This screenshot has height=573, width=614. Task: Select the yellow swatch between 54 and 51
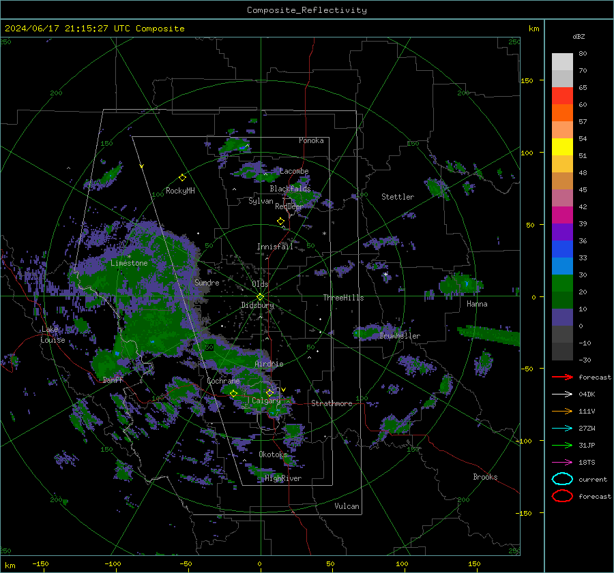point(562,147)
